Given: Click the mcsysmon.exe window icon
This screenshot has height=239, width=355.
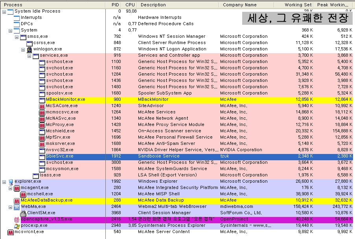Looking at the screenshot, I should 42,169.
